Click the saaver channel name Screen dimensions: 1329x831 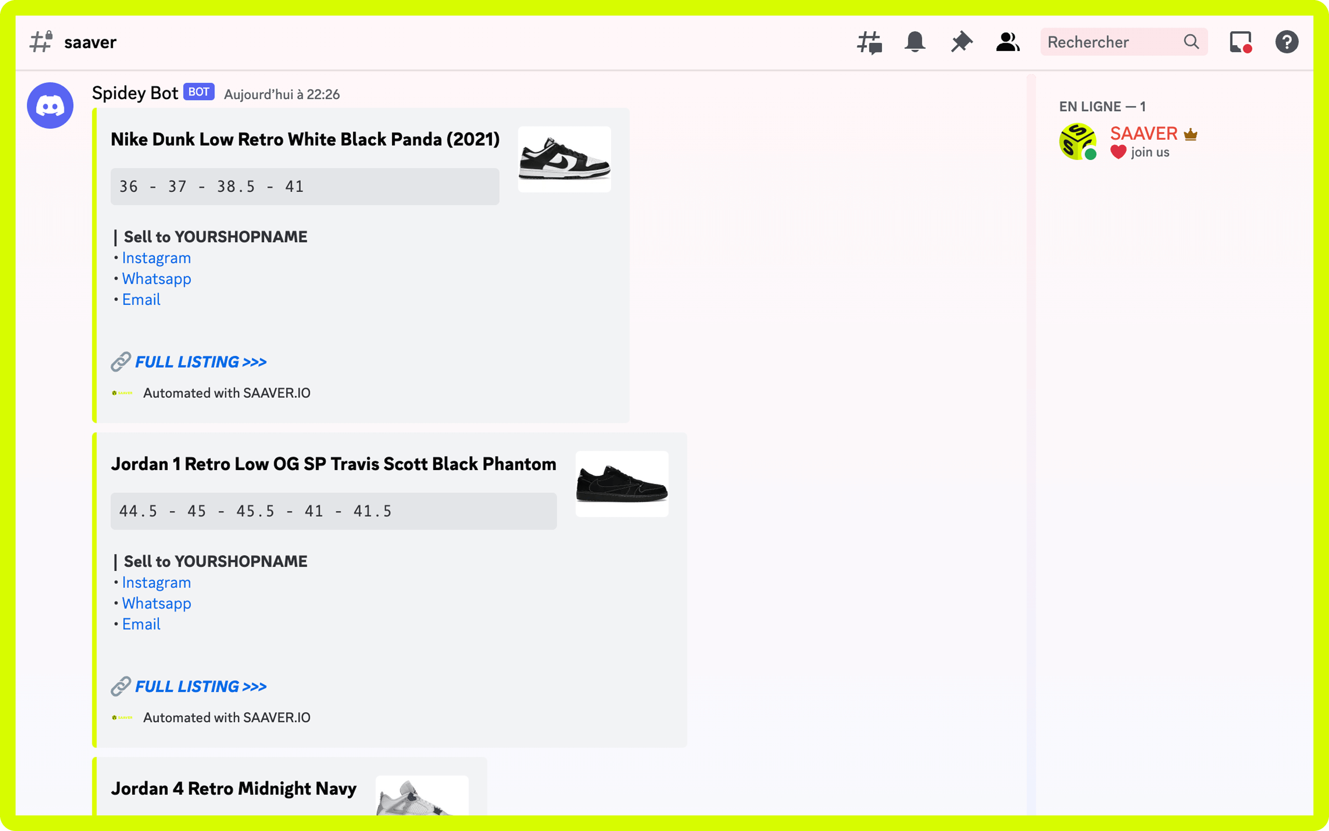(x=90, y=42)
